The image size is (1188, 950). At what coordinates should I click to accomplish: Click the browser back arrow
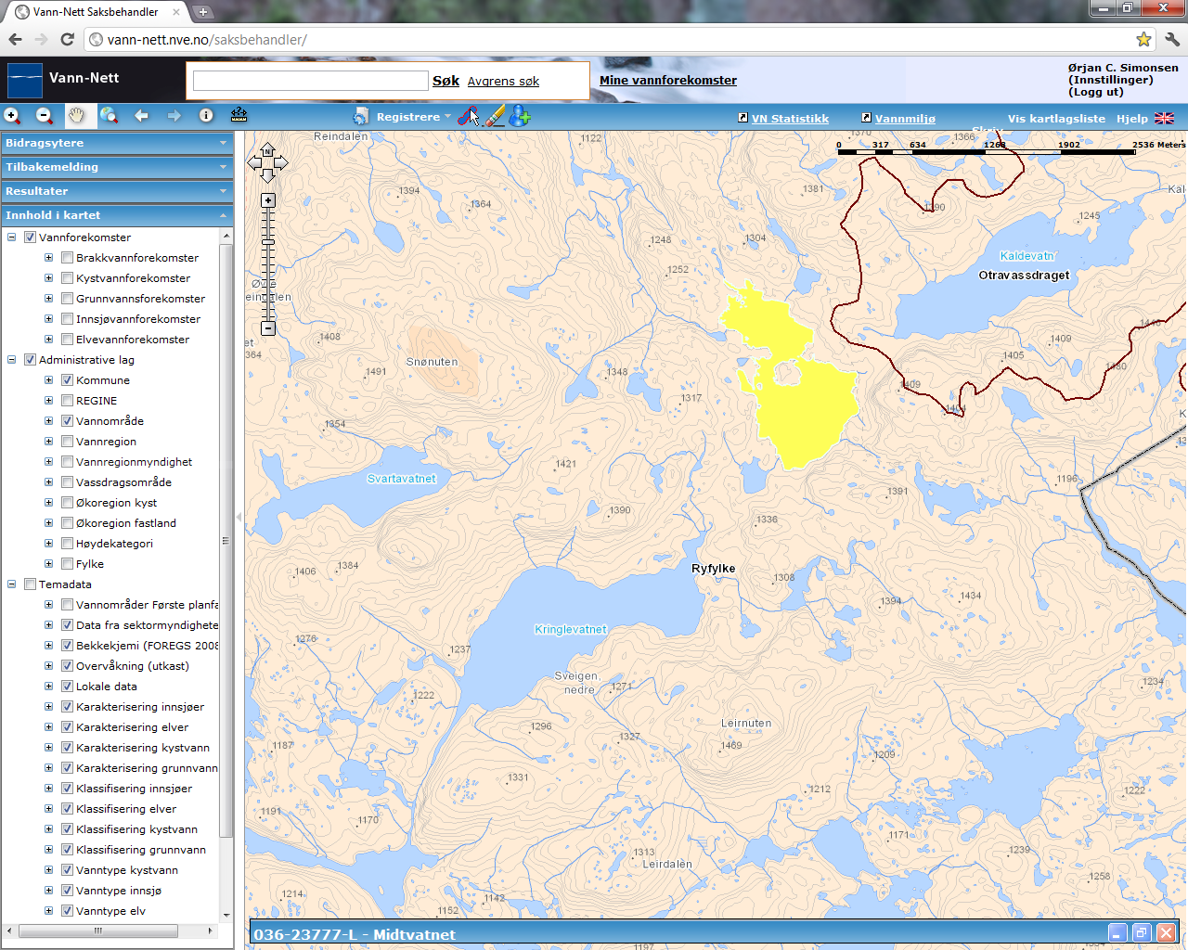15,39
